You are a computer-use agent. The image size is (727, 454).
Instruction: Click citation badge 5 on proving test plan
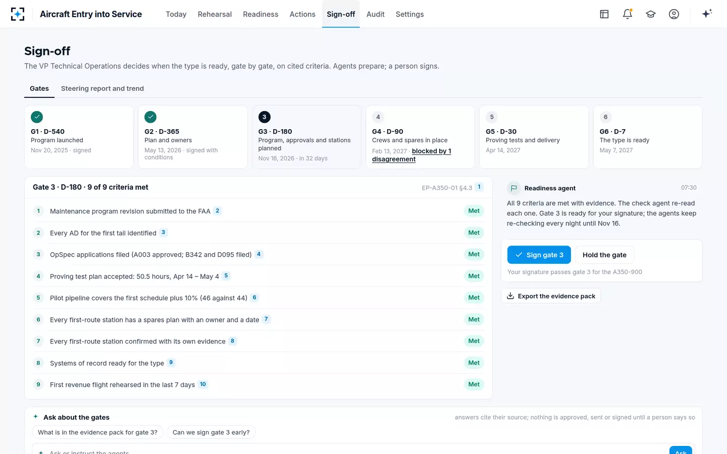pos(226,276)
